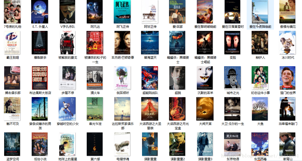Select the 第六感 dark poster
Screen dimensions: 302x161
[95, 144]
